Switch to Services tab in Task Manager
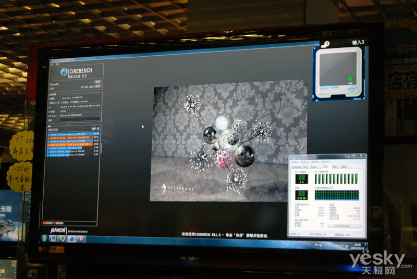The image size is (417, 279). coord(316,167)
